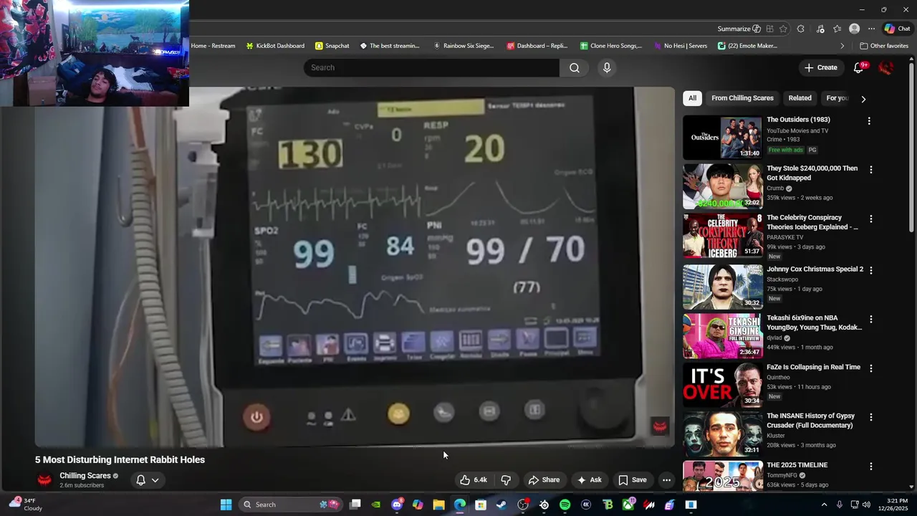Open Microsoft Store from the taskbar

481,505
